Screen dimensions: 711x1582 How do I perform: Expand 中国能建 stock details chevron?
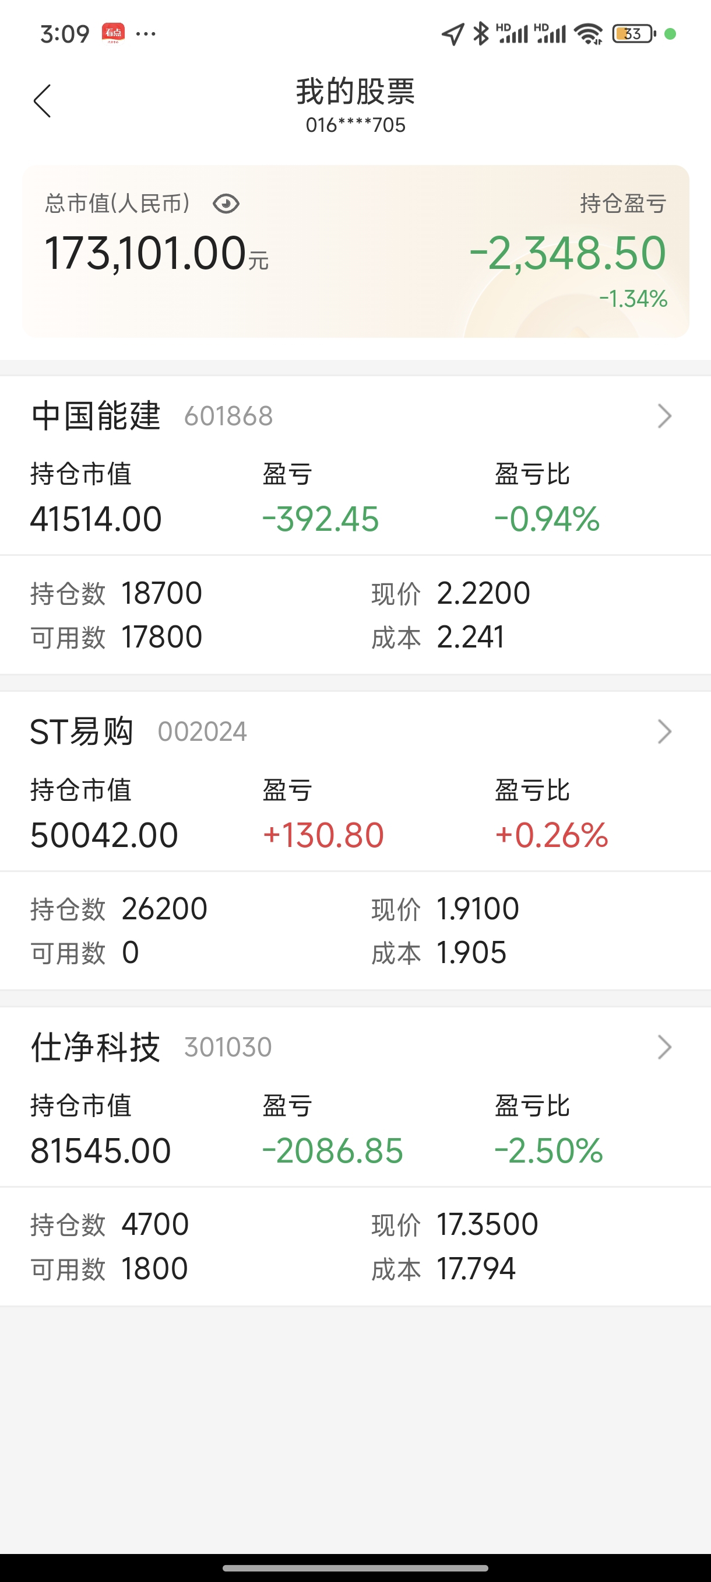point(664,416)
